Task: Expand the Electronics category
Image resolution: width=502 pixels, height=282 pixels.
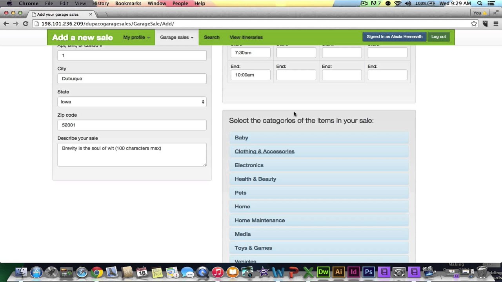Action: (x=319, y=165)
